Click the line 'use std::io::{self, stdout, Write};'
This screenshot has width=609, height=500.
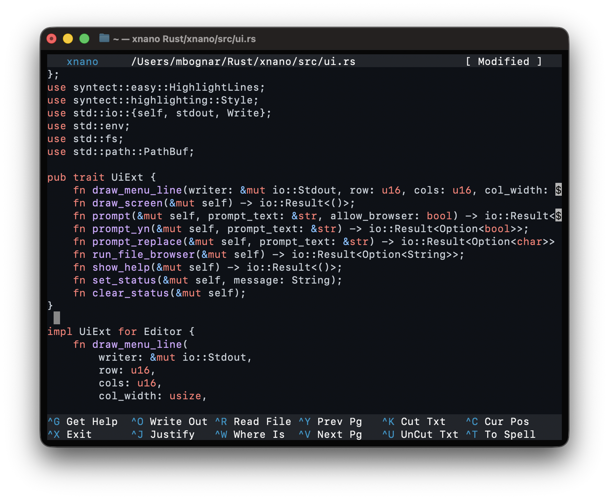pyautogui.click(x=159, y=113)
